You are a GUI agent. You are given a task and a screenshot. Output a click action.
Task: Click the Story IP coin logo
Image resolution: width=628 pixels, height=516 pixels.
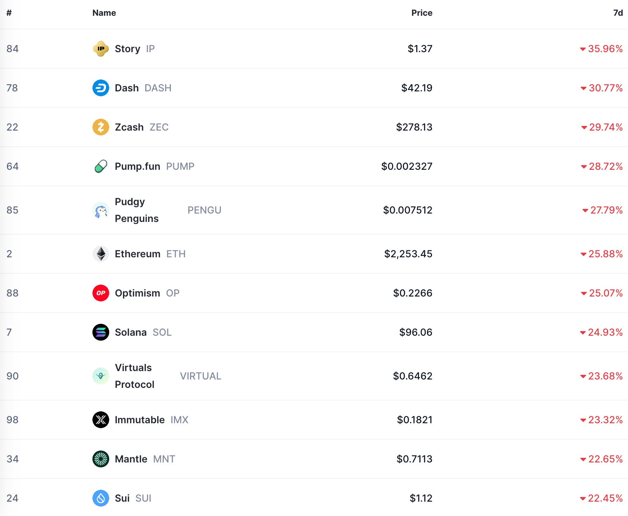pos(101,49)
